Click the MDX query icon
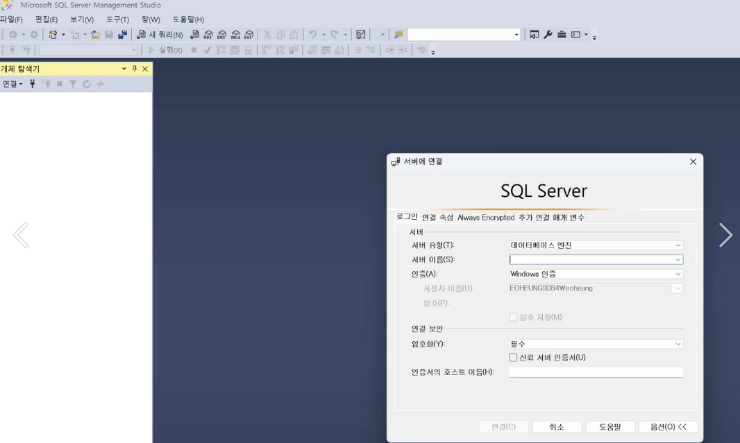The height and width of the screenshot is (443, 740). (x=208, y=35)
